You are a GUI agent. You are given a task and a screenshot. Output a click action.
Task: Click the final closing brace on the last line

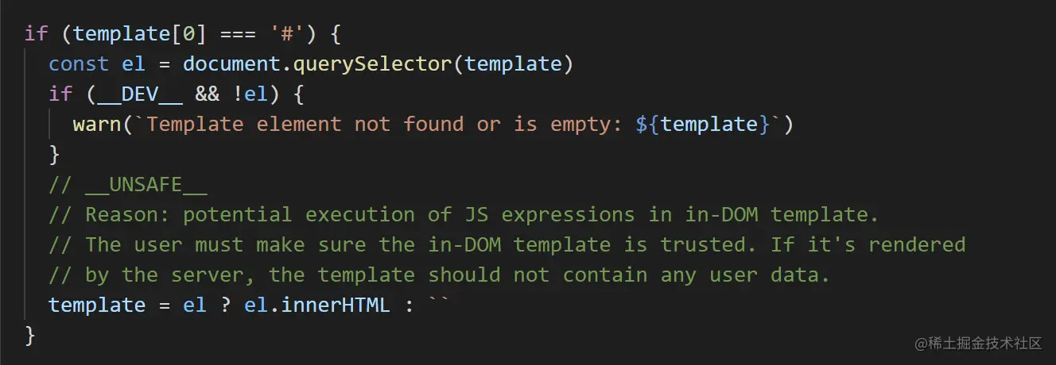(31, 335)
